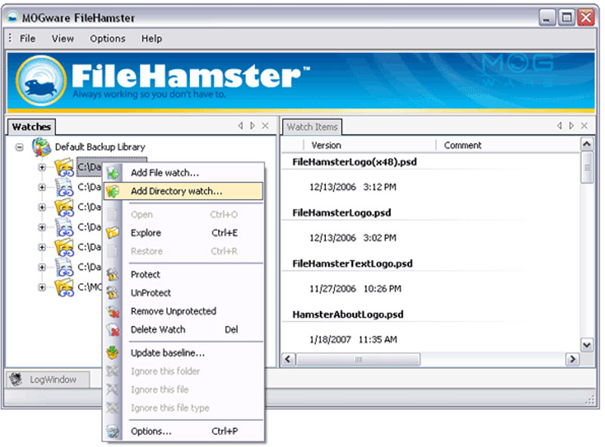Click the Add Directory watch folder icon
Screen dimensions: 605x447
click(113, 191)
